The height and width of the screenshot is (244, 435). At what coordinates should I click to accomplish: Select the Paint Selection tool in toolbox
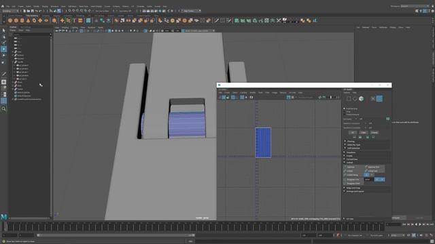(x=3, y=43)
